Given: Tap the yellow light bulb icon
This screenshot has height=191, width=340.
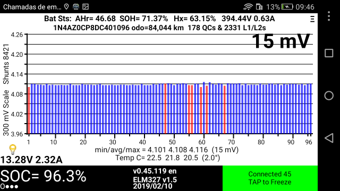Looking at the screenshot, I should [13, 150].
